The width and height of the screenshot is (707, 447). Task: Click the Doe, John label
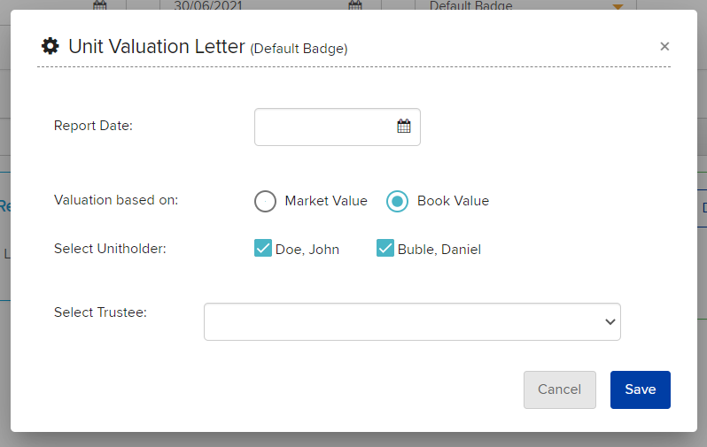(307, 250)
